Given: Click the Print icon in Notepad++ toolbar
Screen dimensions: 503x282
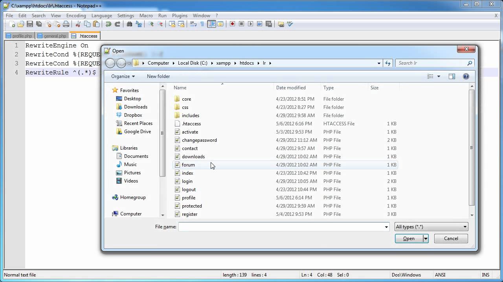Looking at the screenshot, I should 66,24.
